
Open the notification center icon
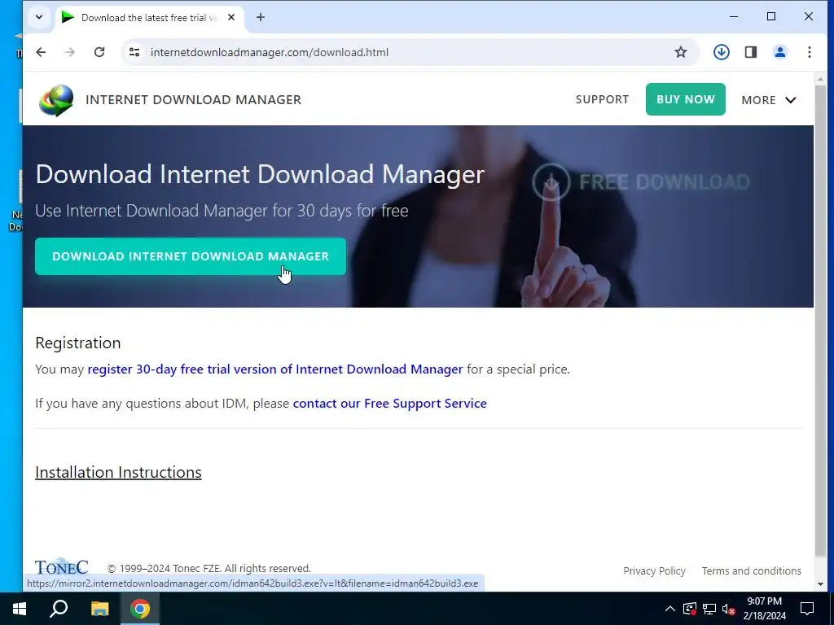click(807, 609)
